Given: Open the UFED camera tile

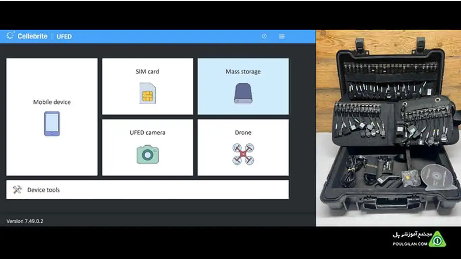Looking at the screenshot, I should click(147, 147).
